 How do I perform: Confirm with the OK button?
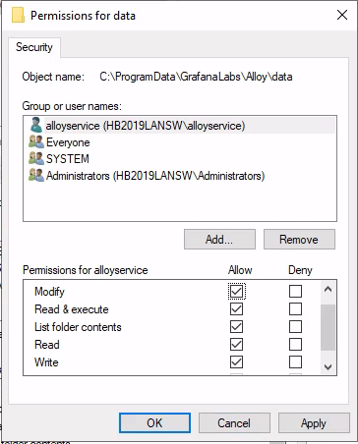(x=154, y=423)
